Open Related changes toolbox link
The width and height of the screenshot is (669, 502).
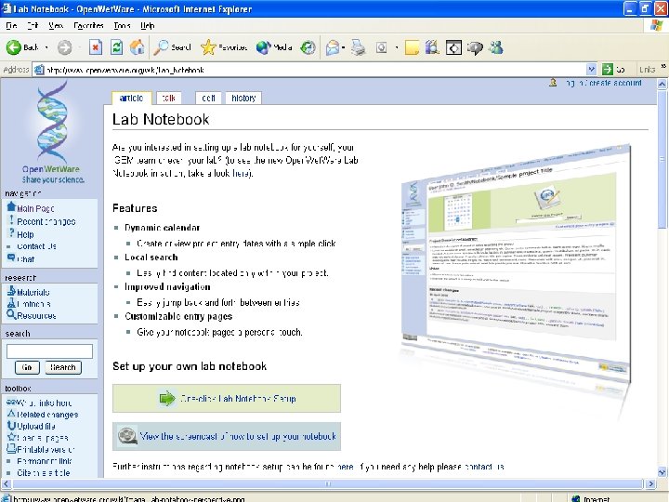47,415
